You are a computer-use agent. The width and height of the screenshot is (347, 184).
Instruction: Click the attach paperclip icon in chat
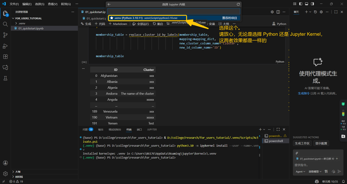297,153
